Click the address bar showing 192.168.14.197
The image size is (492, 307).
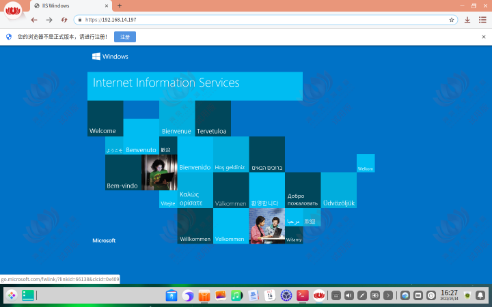[x=260, y=20]
